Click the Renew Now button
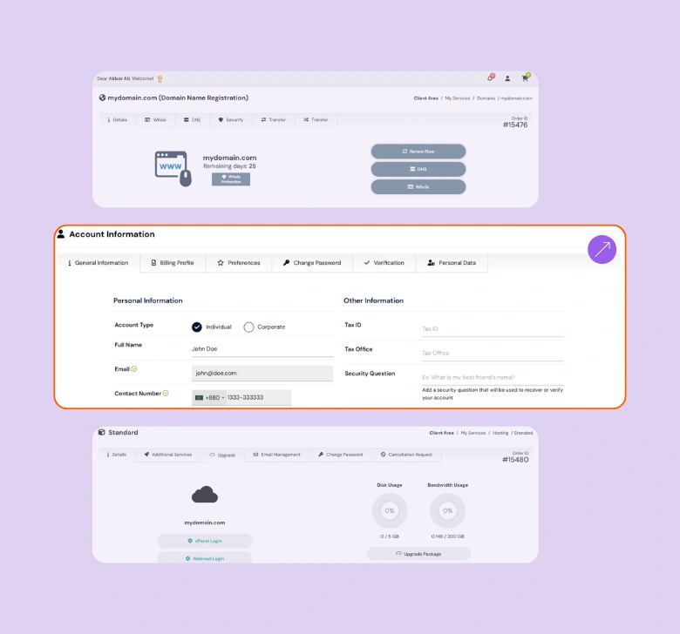 click(x=418, y=152)
